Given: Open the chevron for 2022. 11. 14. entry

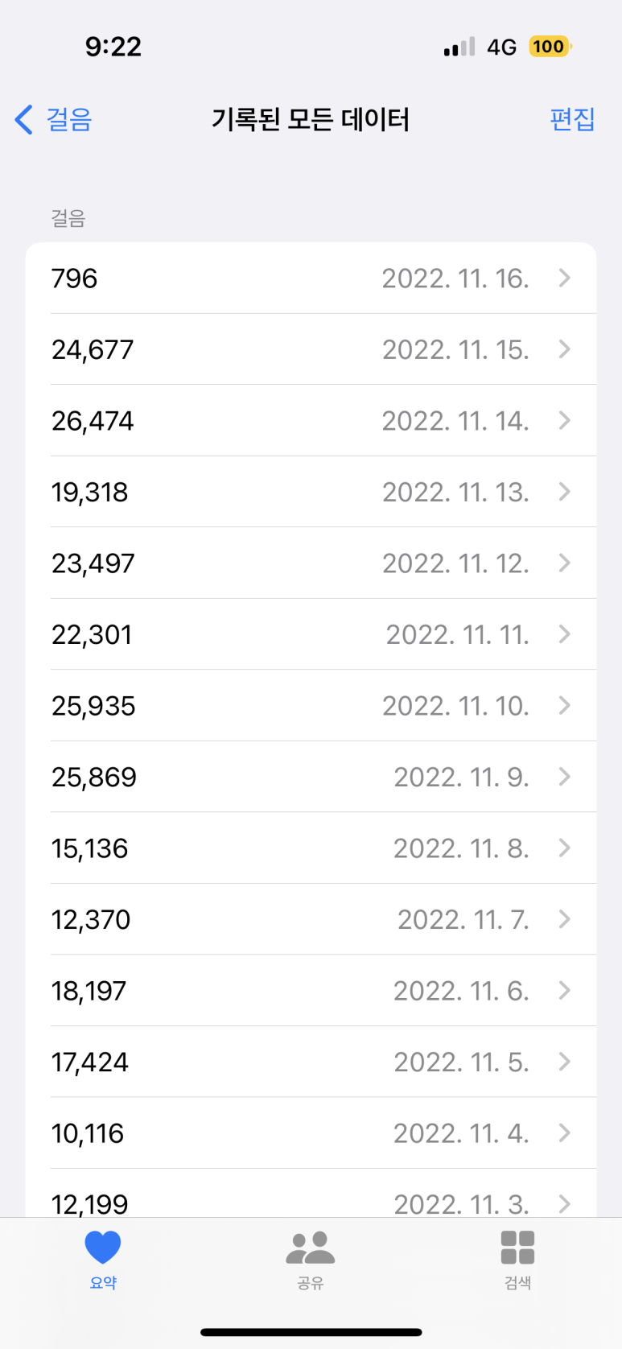Looking at the screenshot, I should (x=564, y=420).
